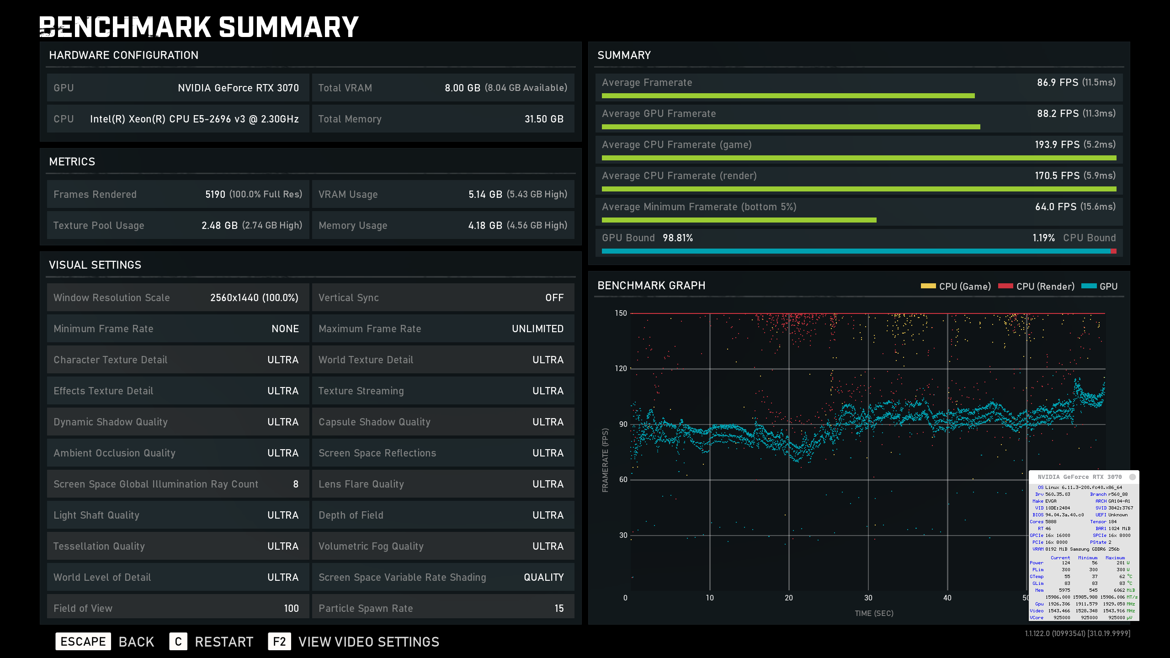Click the Field of View '100' value
Viewport: 1170px width, 658px height.
291,608
